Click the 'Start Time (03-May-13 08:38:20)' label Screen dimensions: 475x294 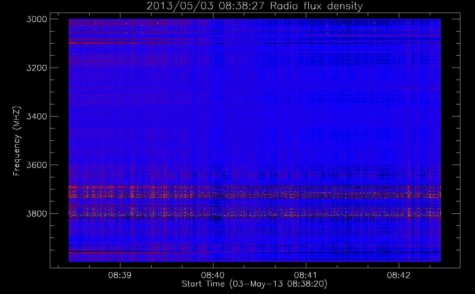tap(255, 284)
